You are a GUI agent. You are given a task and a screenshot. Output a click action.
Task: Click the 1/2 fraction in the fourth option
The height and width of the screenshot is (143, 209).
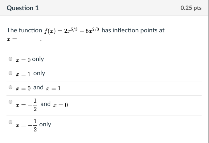tap(35, 105)
